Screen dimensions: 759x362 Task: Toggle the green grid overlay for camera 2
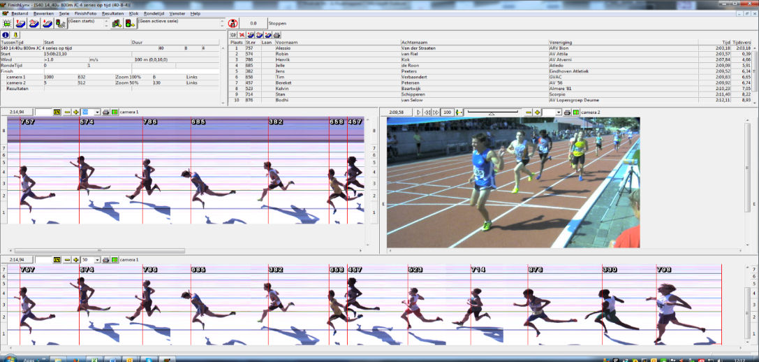(x=575, y=112)
